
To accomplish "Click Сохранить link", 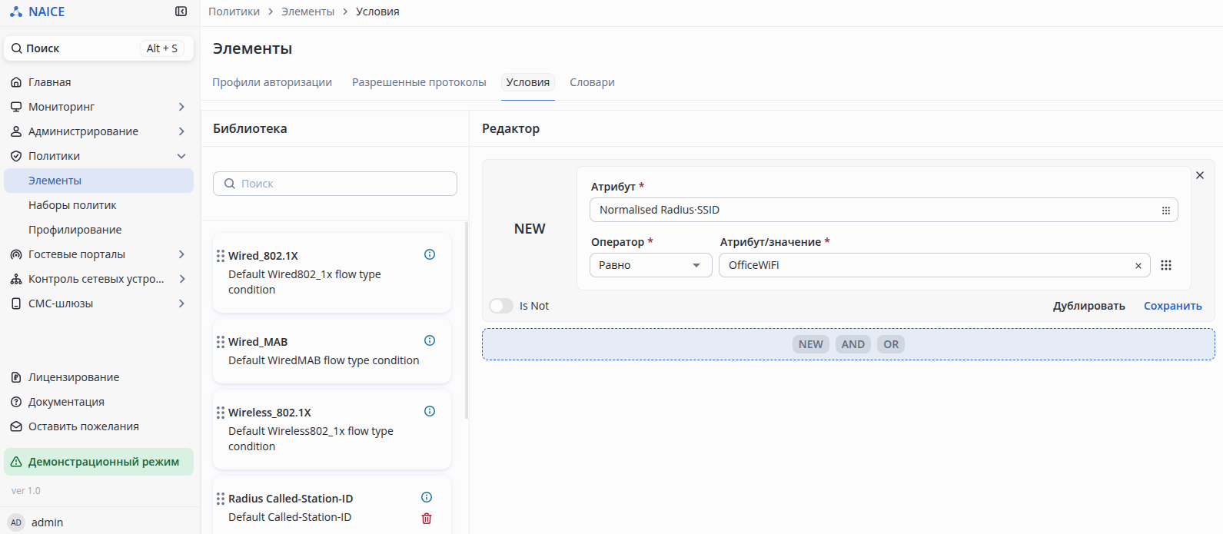I will [x=1172, y=306].
